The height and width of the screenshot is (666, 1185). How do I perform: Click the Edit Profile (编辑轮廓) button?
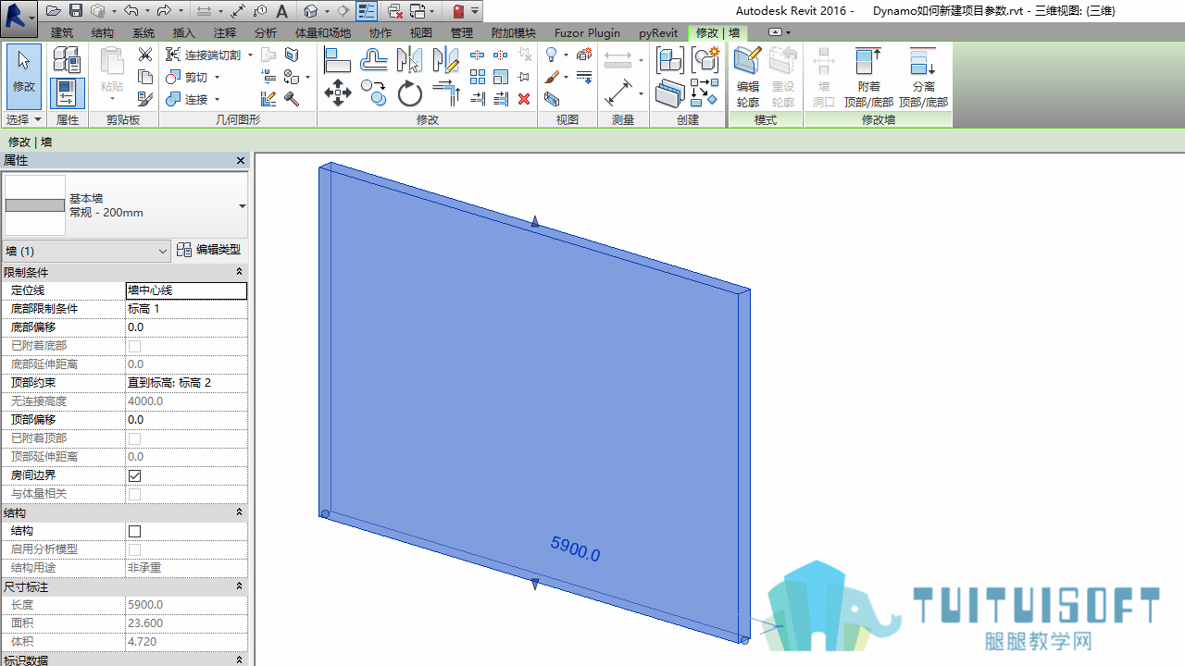click(747, 77)
